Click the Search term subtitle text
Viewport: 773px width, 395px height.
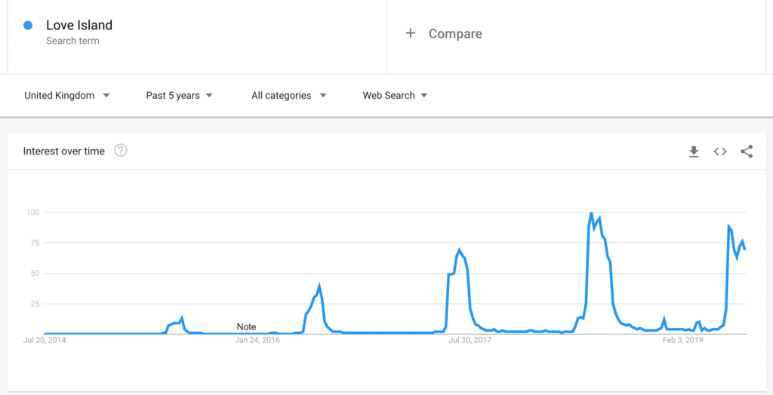click(72, 41)
